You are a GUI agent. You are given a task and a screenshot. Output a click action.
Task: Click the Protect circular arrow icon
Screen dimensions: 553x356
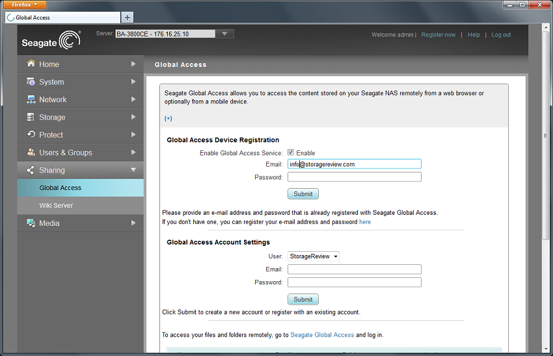[x=31, y=135]
